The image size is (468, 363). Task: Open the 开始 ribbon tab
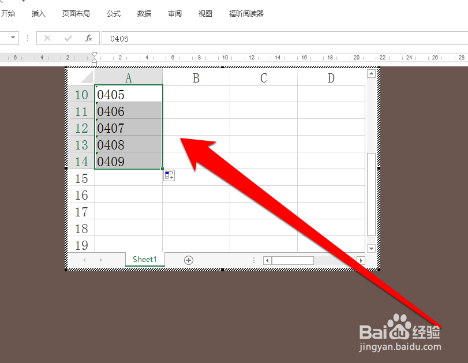click(8, 13)
